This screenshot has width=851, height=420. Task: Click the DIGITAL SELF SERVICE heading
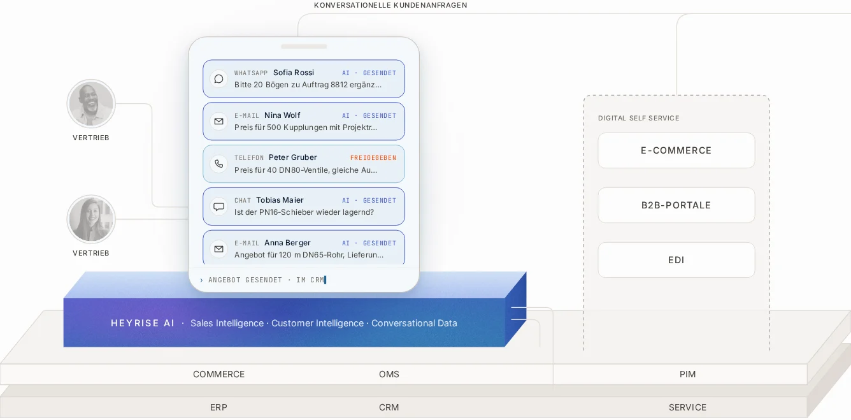(638, 119)
